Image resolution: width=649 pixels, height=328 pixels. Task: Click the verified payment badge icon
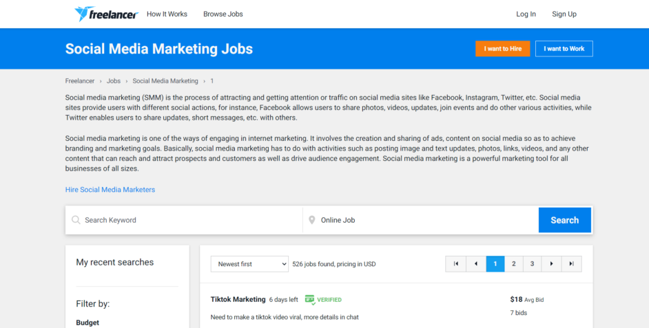click(x=310, y=300)
